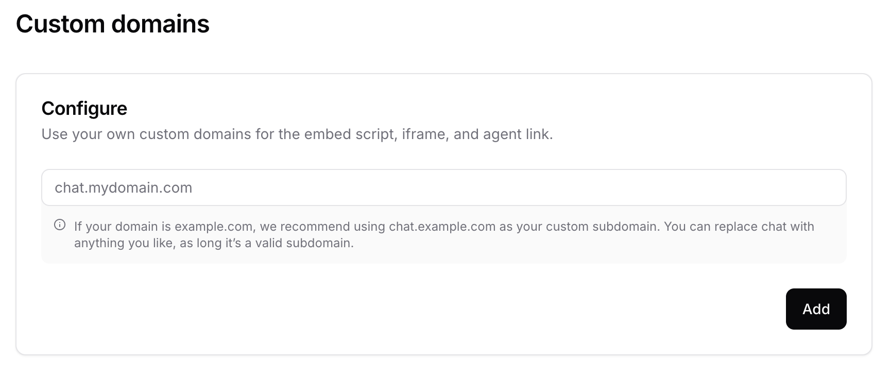Click the valid subdomain explanation line
The width and height of the screenshot is (890, 377).
click(x=214, y=243)
